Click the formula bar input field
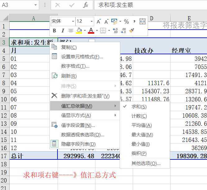The width and height of the screenshot is (207, 190). (150, 5)
